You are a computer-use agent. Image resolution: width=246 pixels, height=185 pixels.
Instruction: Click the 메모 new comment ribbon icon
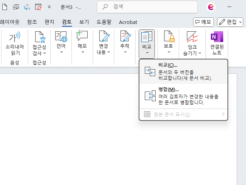(x=82, y=36)
